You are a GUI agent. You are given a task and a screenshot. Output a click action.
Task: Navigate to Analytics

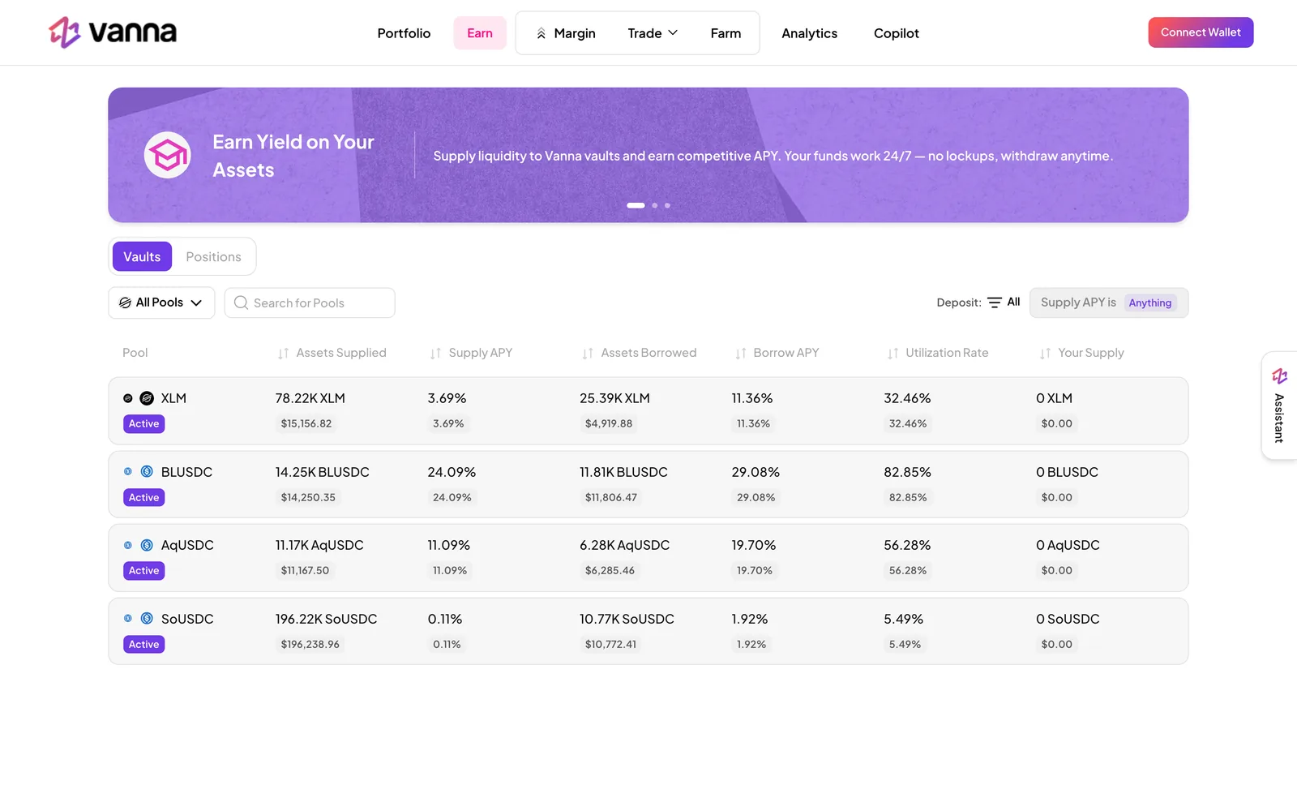click(x=809, y=33)
